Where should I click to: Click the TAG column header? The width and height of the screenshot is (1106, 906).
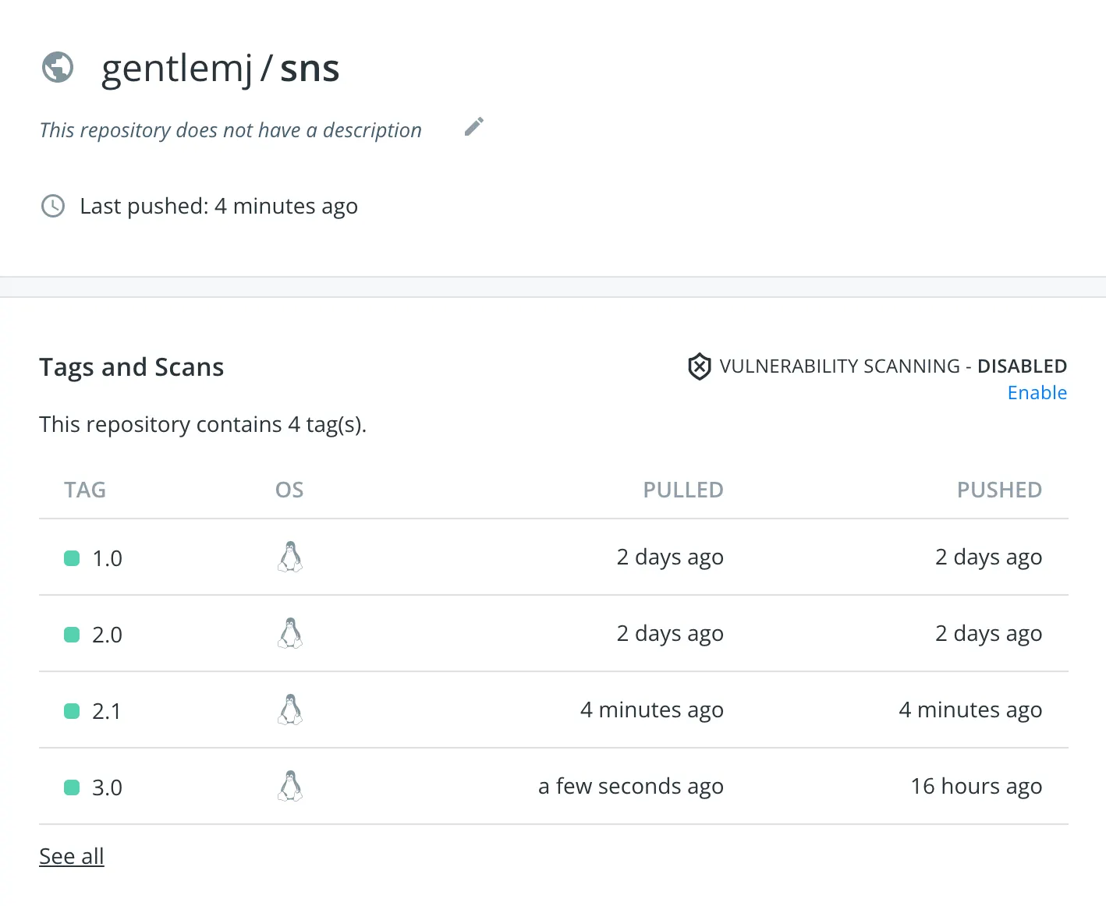(85, 490)
